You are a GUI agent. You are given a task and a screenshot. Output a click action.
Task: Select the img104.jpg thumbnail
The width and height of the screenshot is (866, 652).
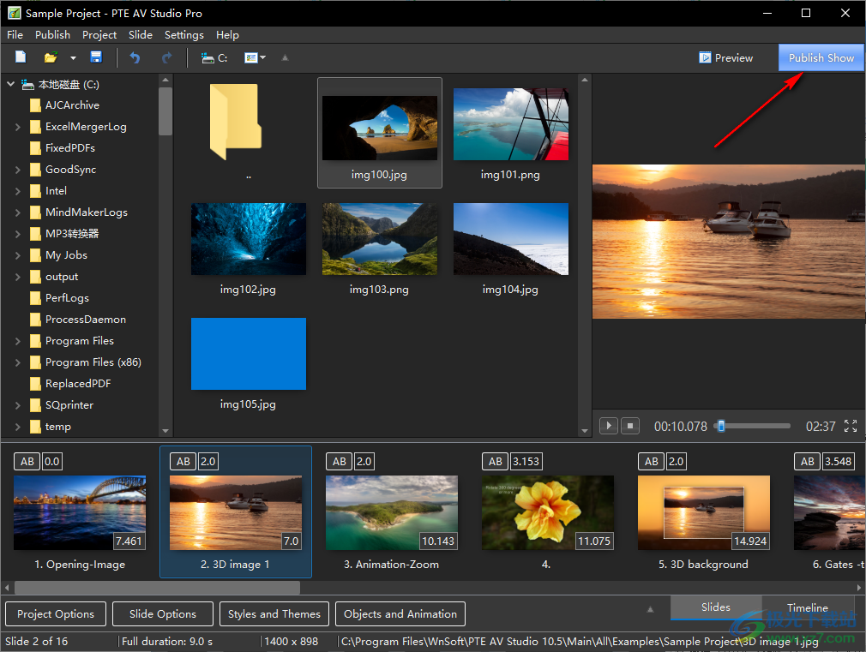pos(511,239)
